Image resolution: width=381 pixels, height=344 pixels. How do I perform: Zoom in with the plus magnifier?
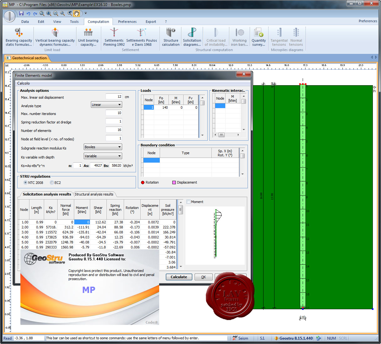[49, 13]
